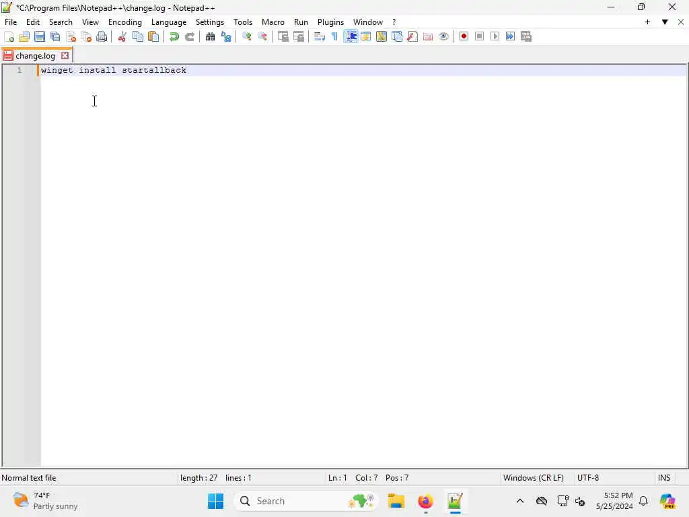Open the File menu

(11, 22)
